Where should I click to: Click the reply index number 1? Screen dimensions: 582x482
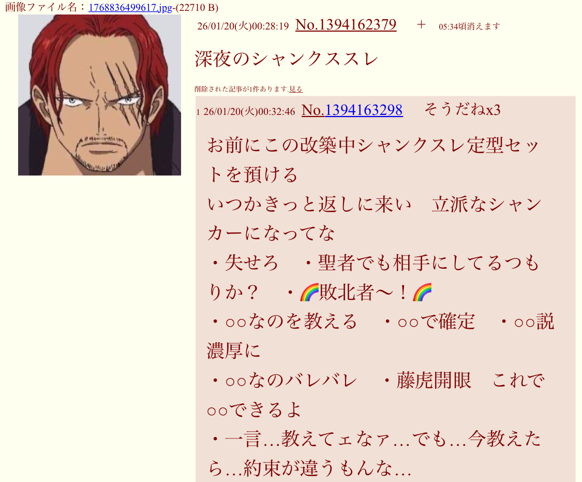(198, 112)
